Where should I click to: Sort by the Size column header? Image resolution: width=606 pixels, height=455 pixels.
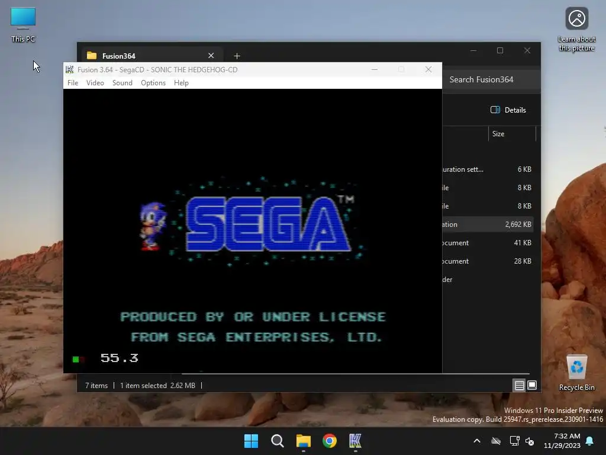point(512,134)
